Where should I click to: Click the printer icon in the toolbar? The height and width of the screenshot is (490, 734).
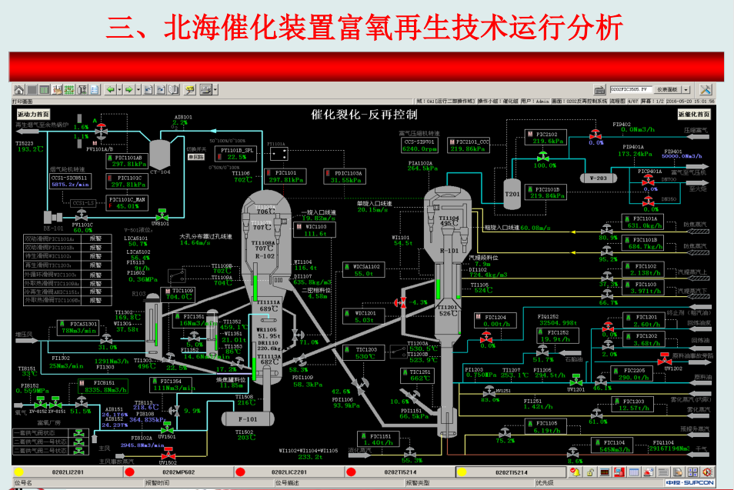tap(205, 90)
